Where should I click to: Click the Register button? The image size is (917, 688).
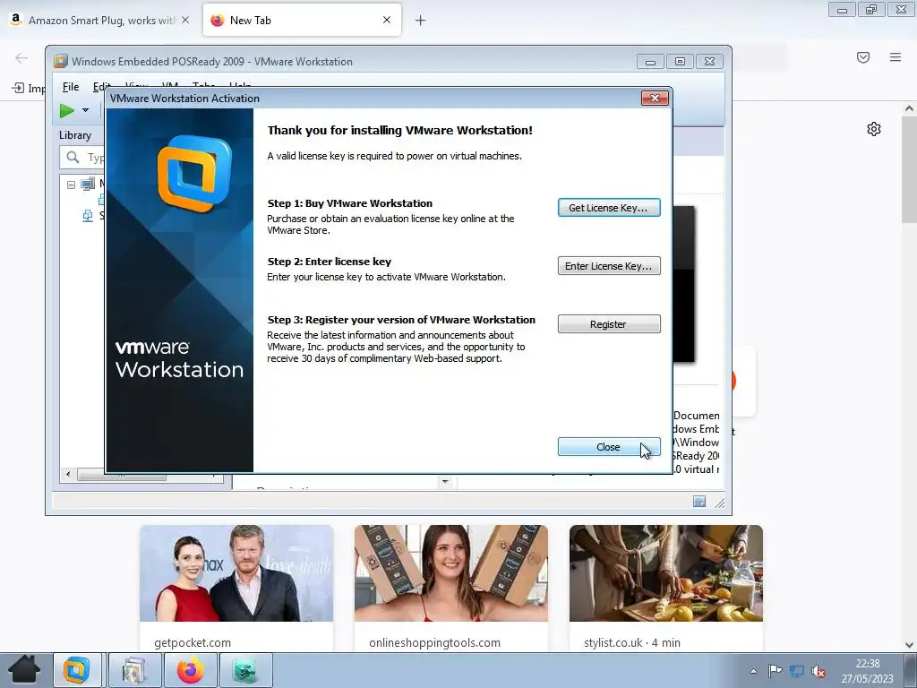click(609, 324)
